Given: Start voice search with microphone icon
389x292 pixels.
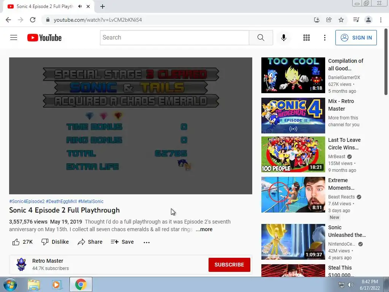Looking at the screenshot, I should 283,38.
